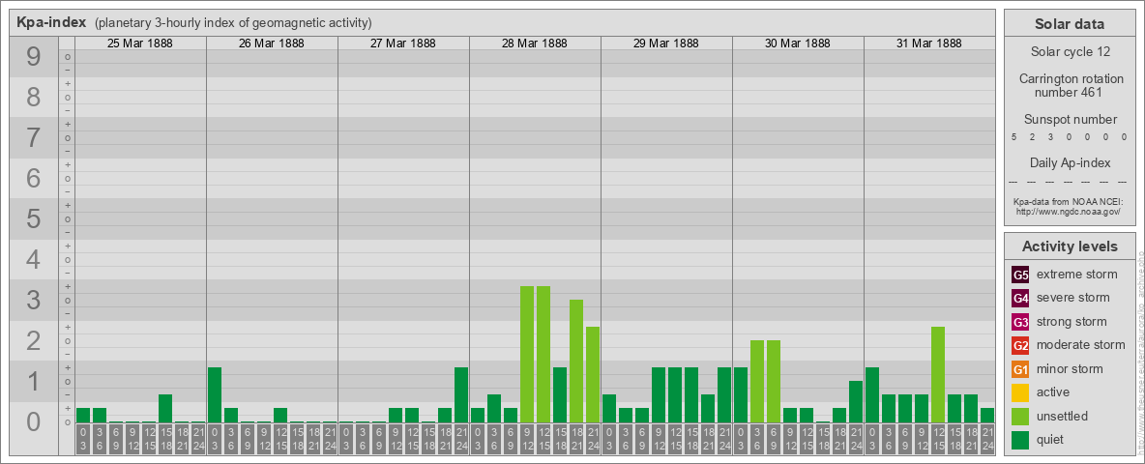Viewport: 1145px width, 464px height.
Task: Select the 29 Mar 1888 date header
Action: pos(666,43)
